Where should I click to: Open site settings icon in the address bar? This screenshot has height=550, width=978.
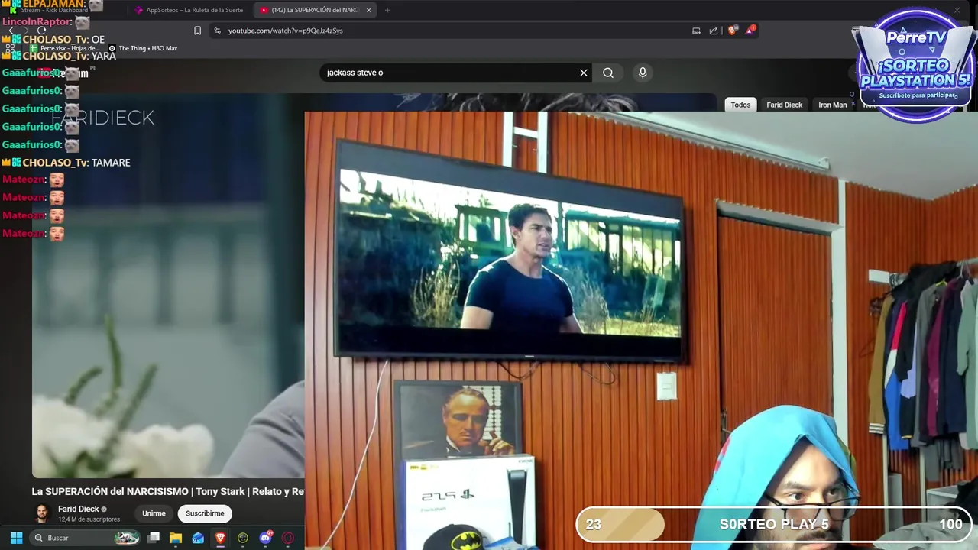coord(217,31)
